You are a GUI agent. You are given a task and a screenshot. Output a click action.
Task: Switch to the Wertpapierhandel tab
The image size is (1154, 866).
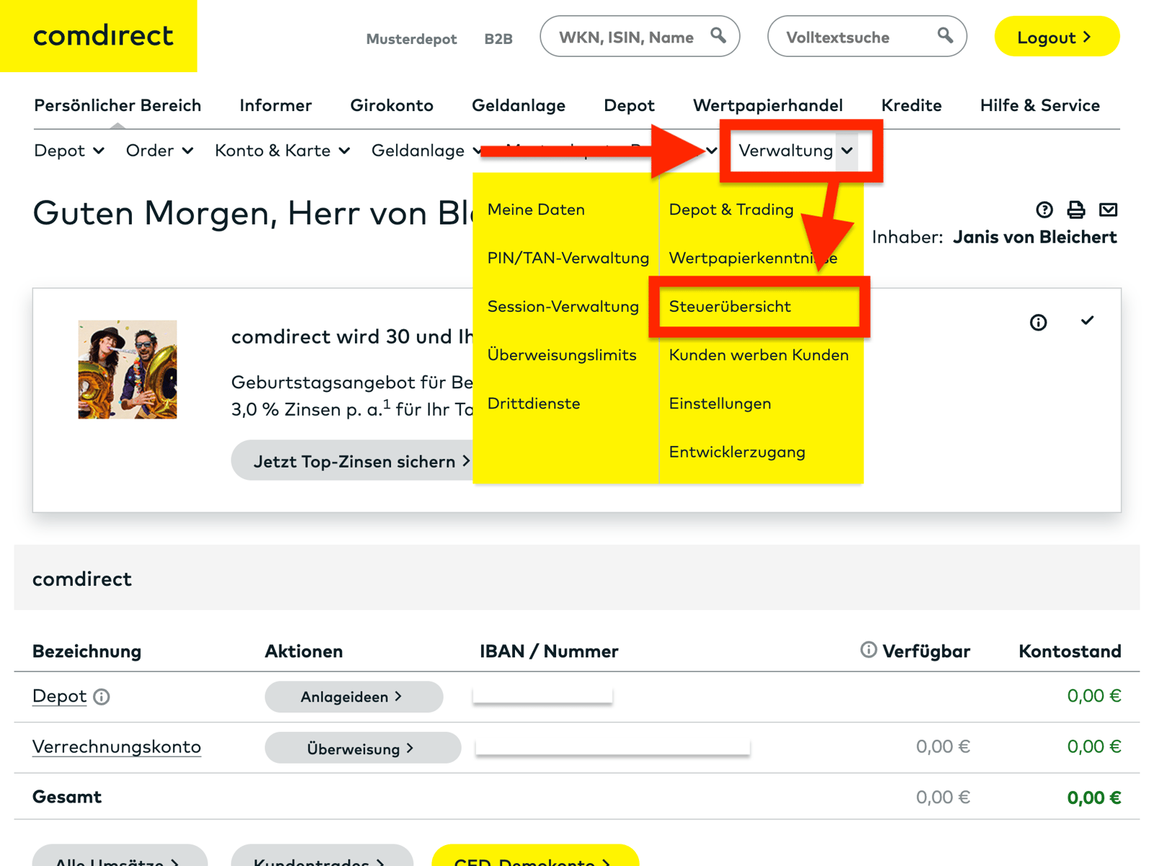coord(767,105)
